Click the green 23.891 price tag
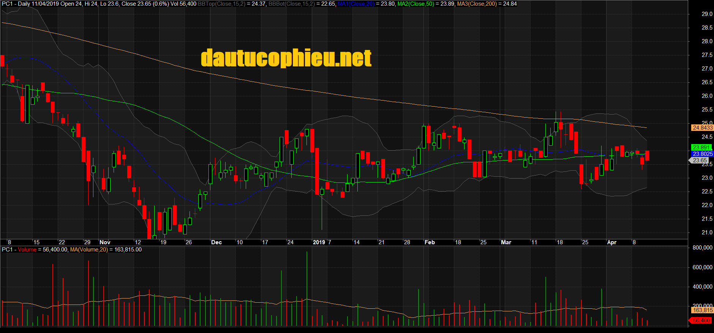The height and width of the screenshot is (333, 714). pos(701,148)
